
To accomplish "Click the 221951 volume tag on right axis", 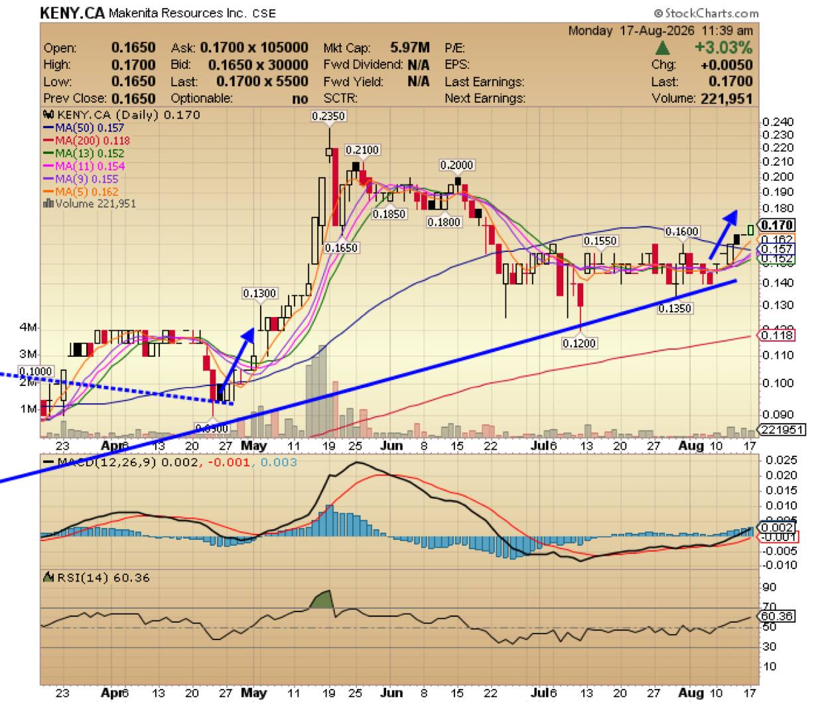I will tap(782, 430).
